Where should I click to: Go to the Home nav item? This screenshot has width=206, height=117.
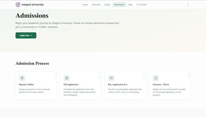click(x=85, y=5)
